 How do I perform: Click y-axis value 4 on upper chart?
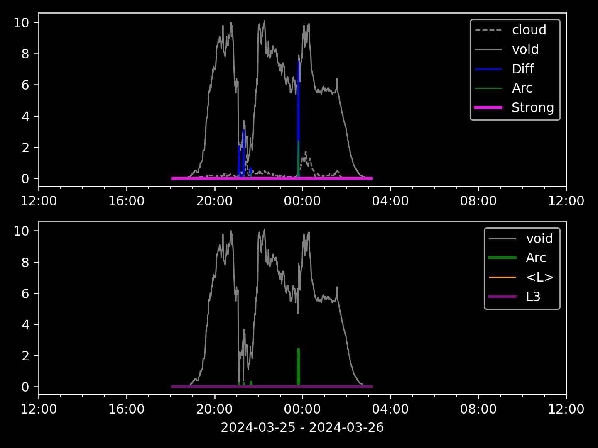pyautogui.click(x=26, y=117)
